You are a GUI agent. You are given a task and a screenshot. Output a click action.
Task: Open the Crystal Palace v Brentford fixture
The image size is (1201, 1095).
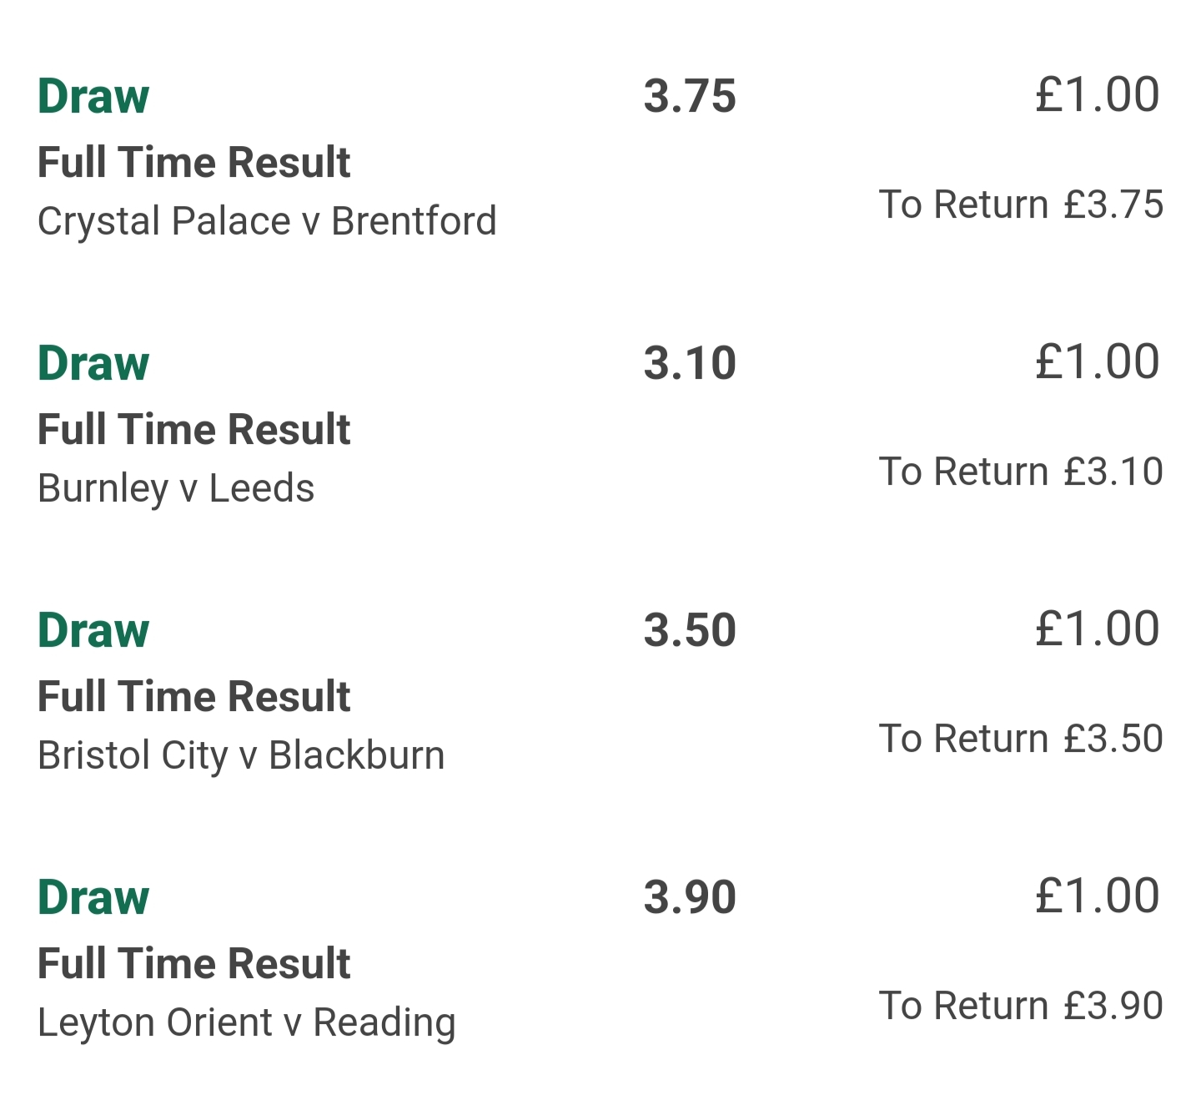pyautogui.click(x=267, y=222)
